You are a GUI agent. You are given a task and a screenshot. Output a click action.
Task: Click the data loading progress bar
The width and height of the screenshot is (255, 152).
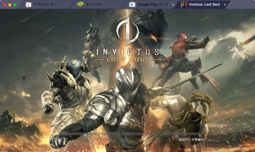130,134
